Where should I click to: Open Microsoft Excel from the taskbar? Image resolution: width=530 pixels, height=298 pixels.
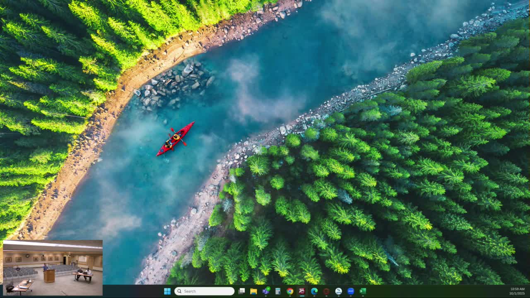click(363, 291)
